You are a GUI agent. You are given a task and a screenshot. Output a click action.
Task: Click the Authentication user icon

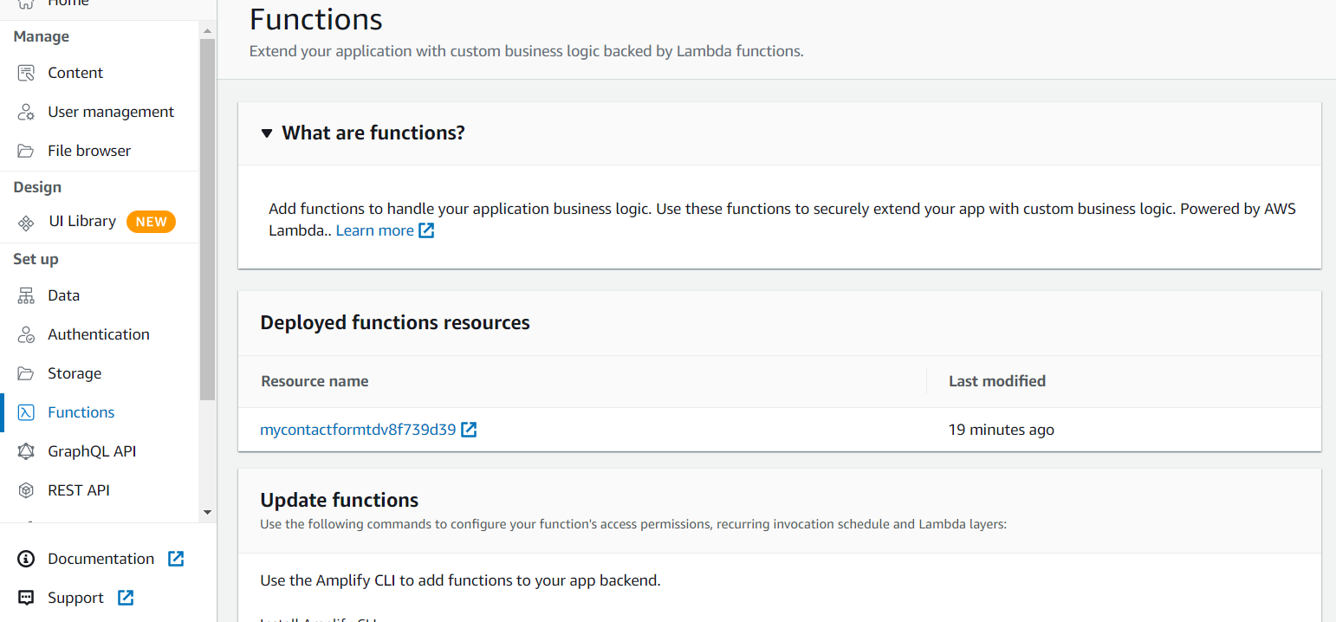26,334
